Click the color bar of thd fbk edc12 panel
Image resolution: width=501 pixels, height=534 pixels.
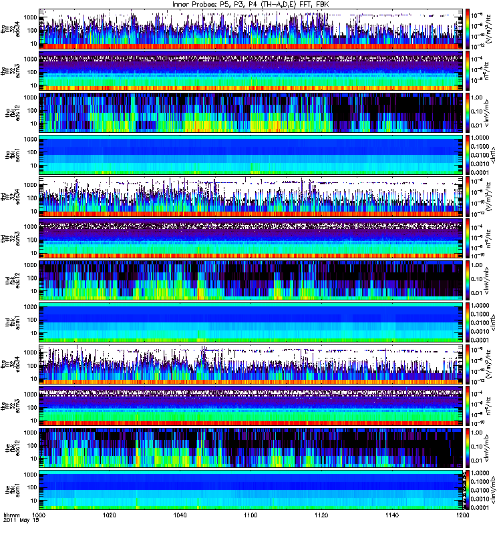coord(468,280)
